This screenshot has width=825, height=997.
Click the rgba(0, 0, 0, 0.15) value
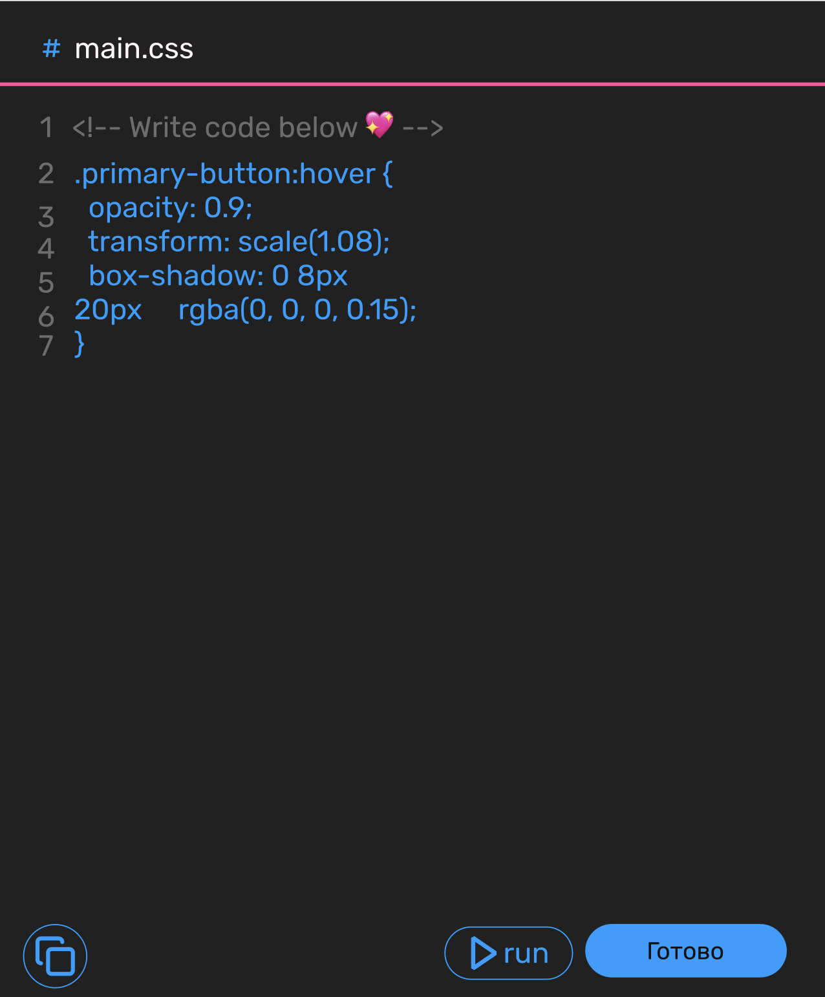297,310
